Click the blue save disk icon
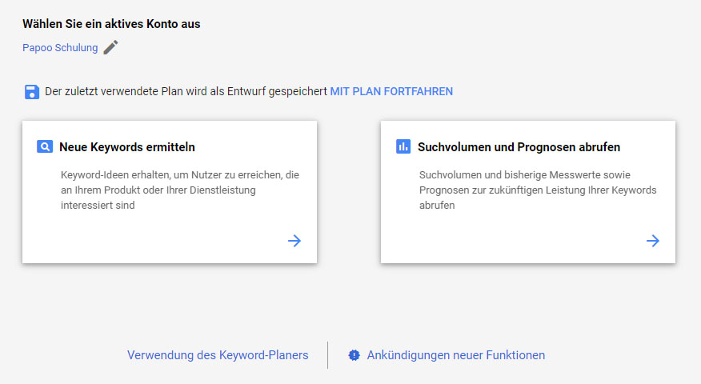The image size is (701, 384). pyautogui.click(x=32, y=92)
